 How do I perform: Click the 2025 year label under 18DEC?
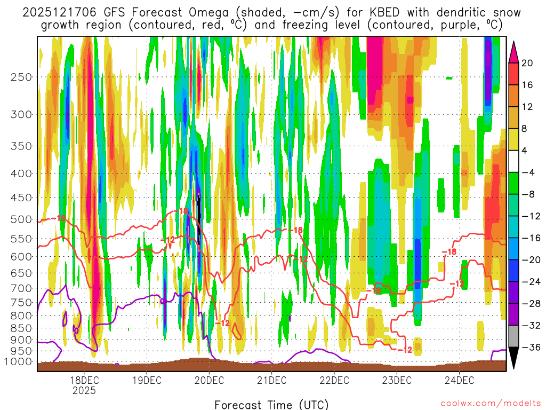[x=84, y=390]
